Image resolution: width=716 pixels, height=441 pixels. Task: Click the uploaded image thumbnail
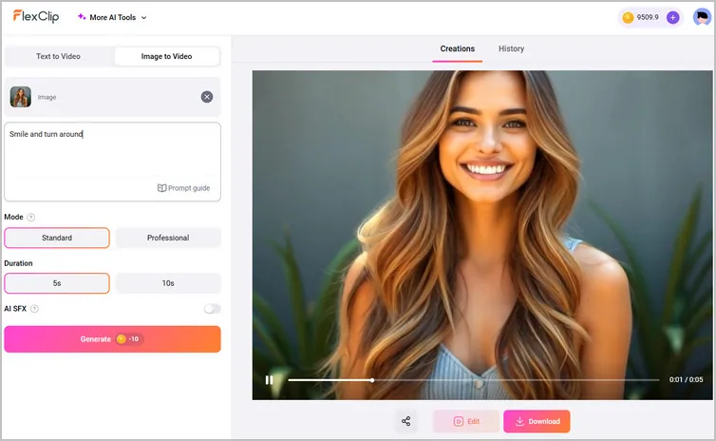[x=21, y=97]
